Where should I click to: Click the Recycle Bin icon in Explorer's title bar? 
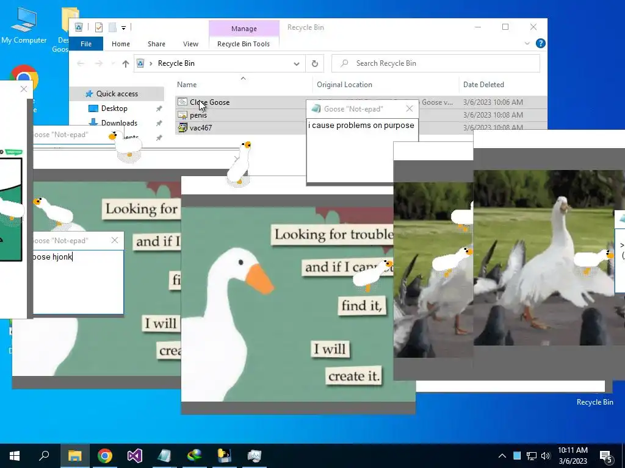point(79,27)
